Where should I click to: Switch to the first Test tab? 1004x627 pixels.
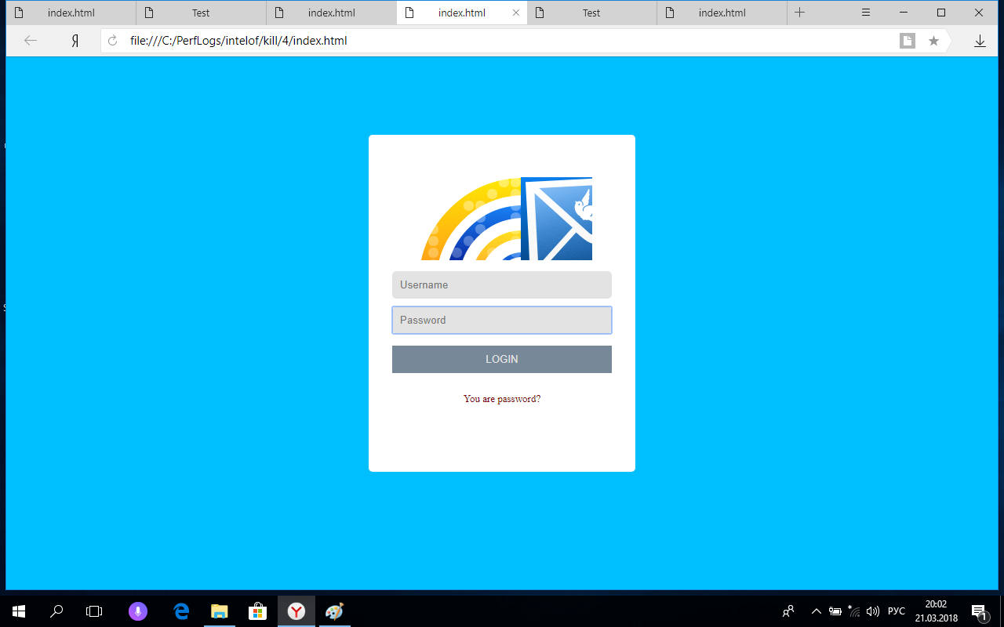(x=201, y=13)
